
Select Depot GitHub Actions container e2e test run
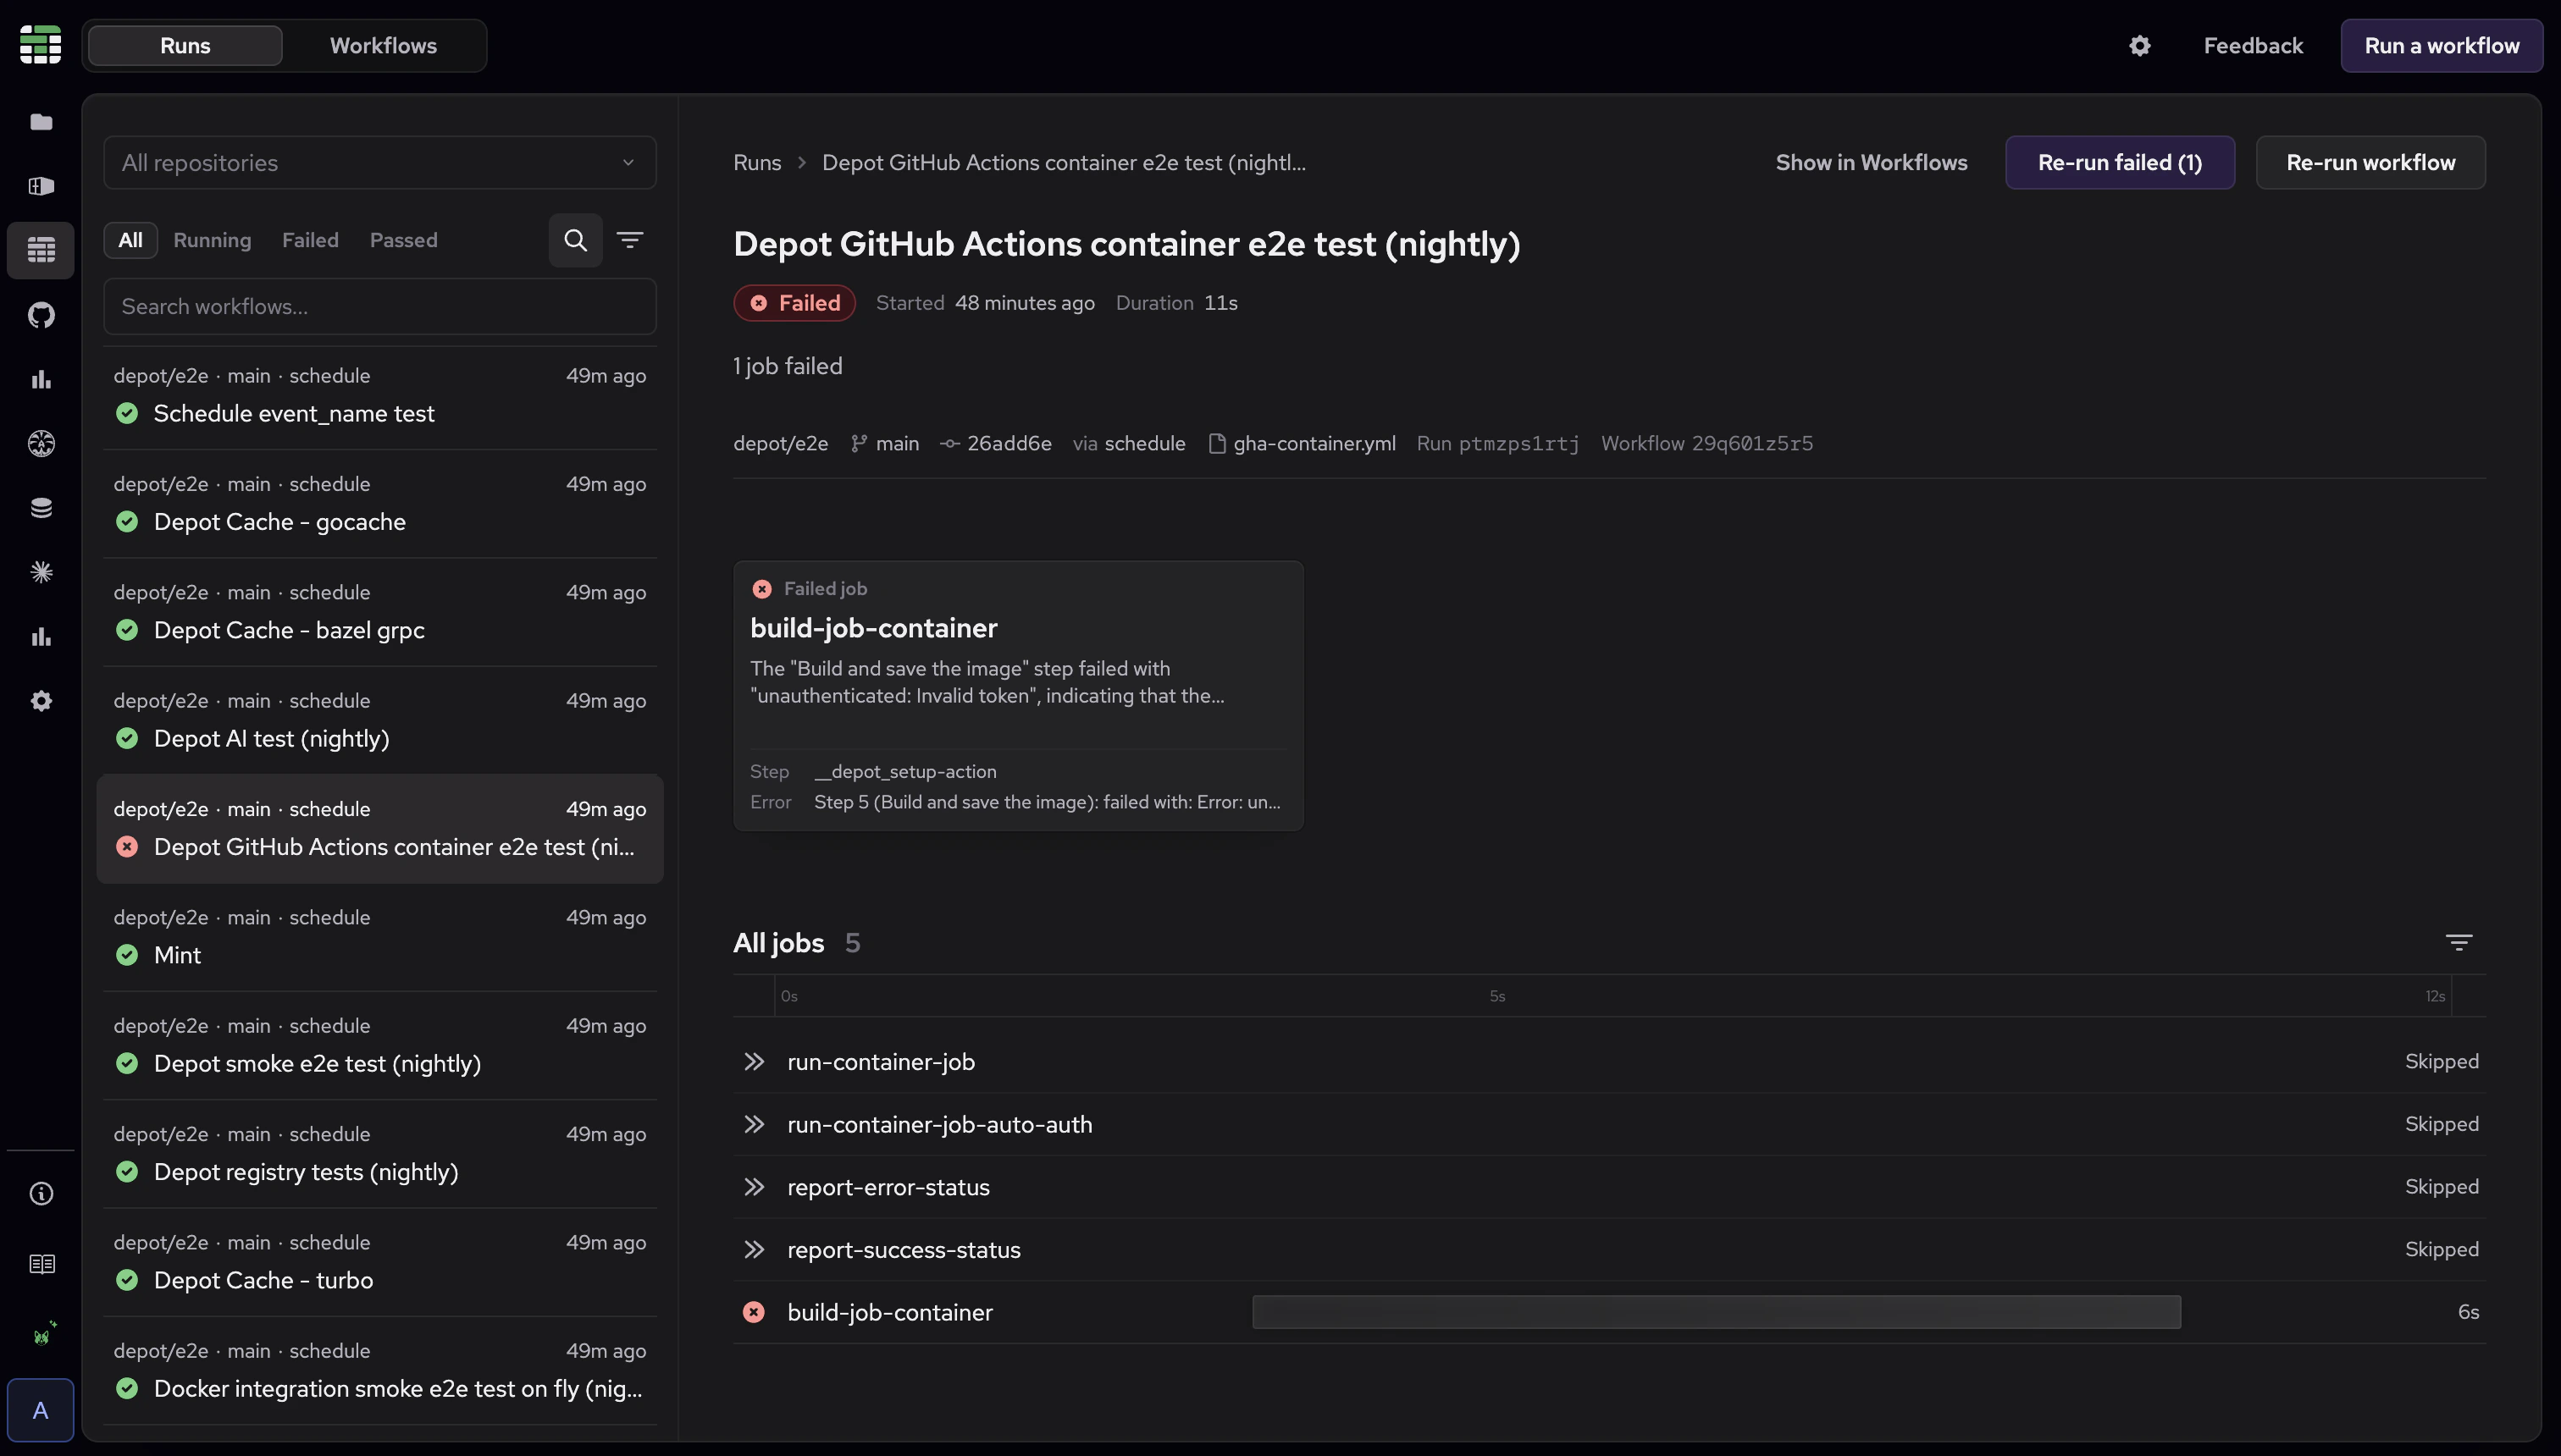point(380,829)
